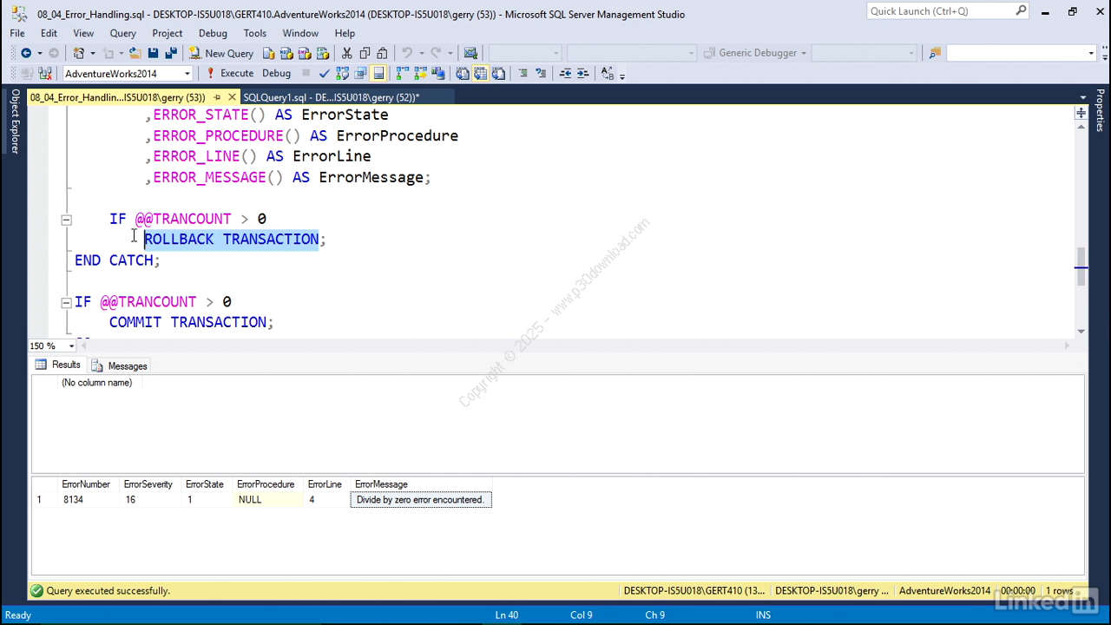The width and height of the screenshot is (1111, 625).
Task: Open the SQL editor toolbar overflow options
Action: (622, 76)
